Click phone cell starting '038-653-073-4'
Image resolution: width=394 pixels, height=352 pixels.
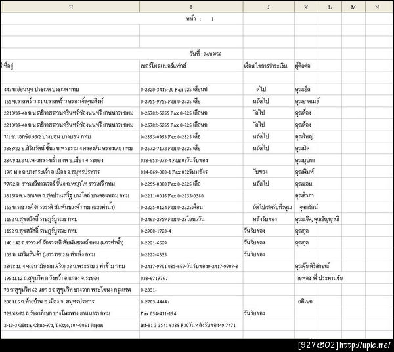(191, 160)
